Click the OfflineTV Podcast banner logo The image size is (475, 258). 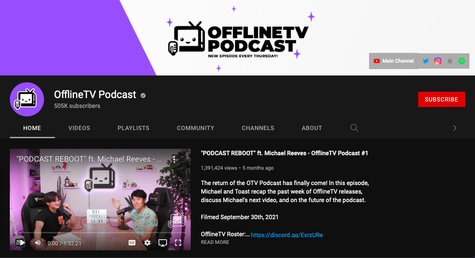tap(238, 38)
